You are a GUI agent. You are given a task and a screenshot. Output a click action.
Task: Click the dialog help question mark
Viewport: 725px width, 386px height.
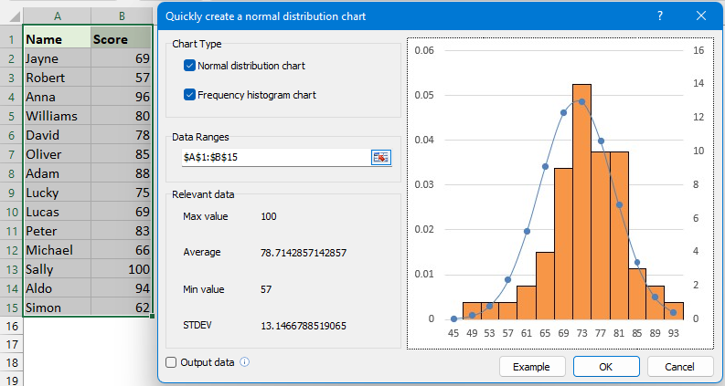tap(660, 16)
